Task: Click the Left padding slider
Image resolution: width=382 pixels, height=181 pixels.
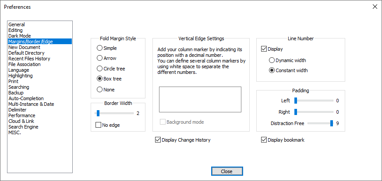Action: 296,101
